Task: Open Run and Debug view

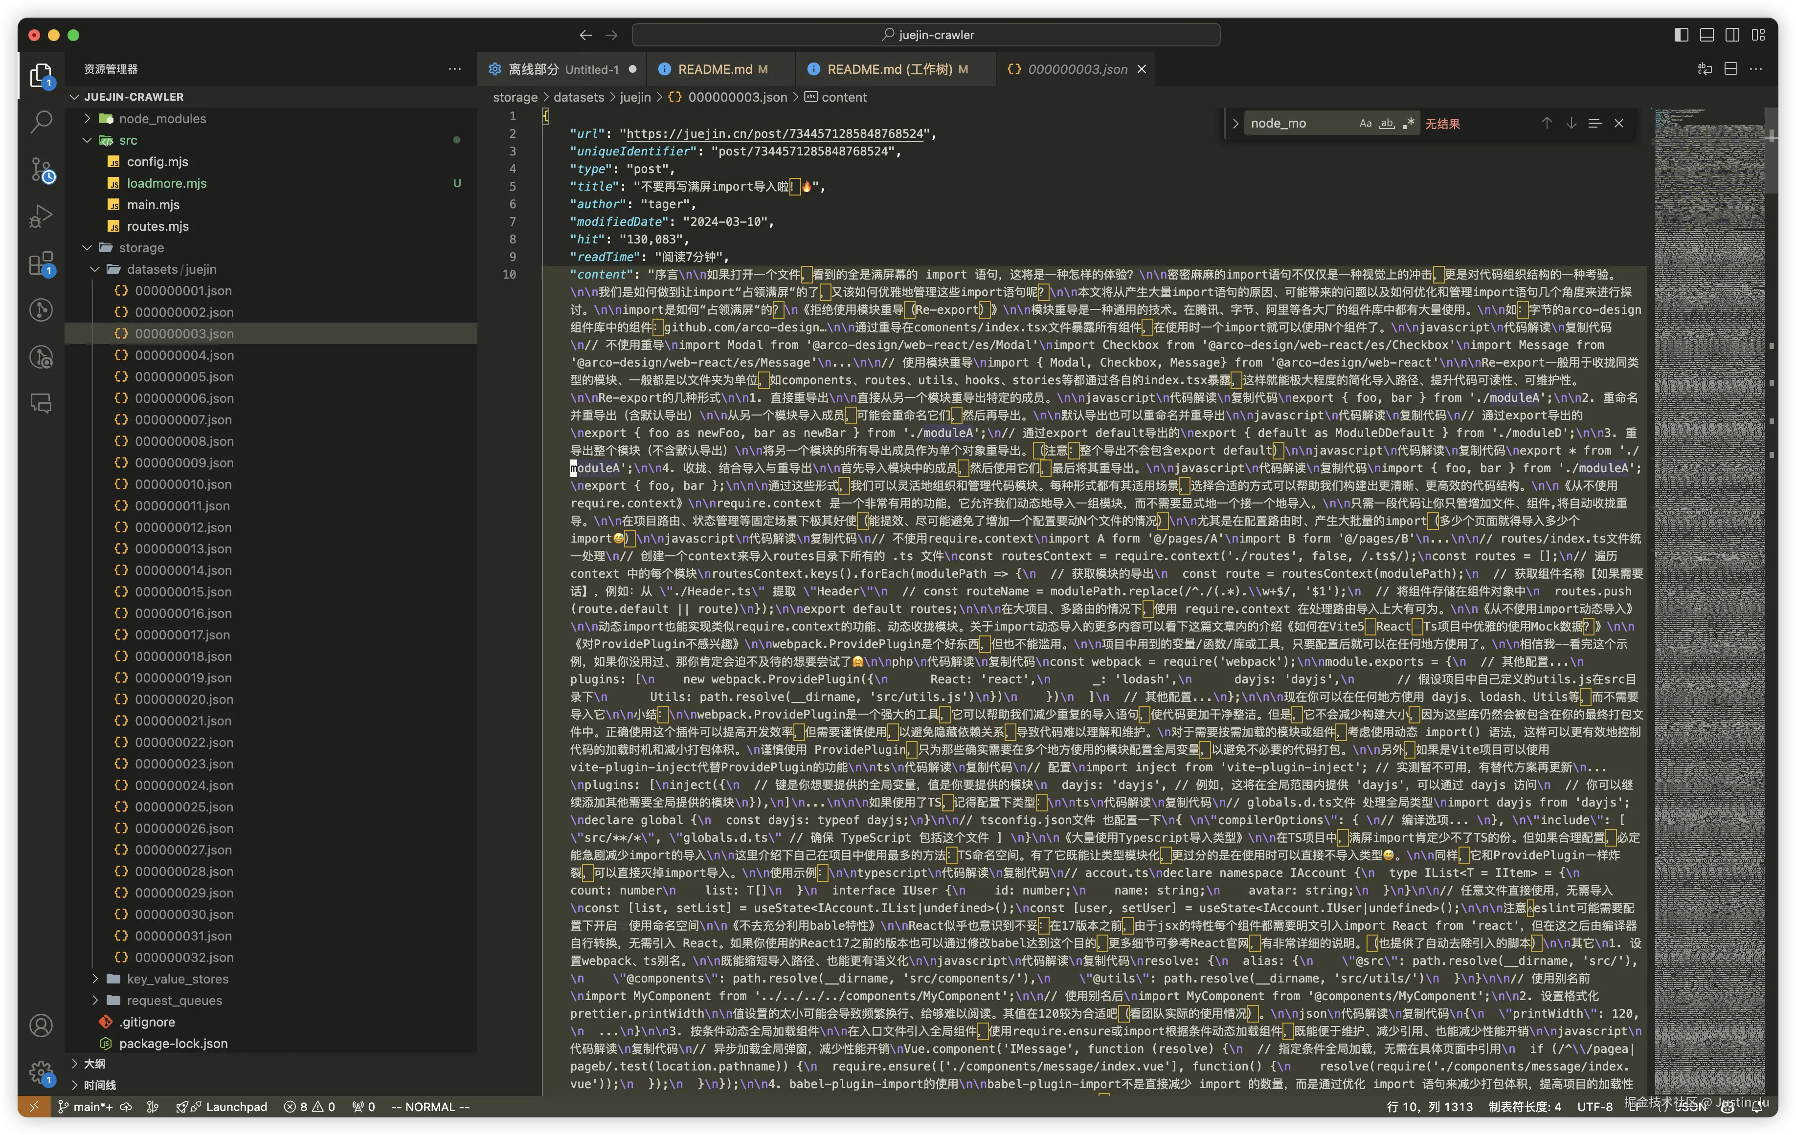Action: [41, 216]
